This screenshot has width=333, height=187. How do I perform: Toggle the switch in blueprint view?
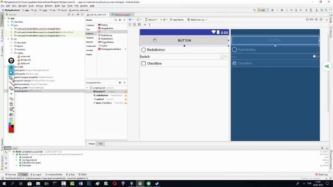(x=316, y=57)
